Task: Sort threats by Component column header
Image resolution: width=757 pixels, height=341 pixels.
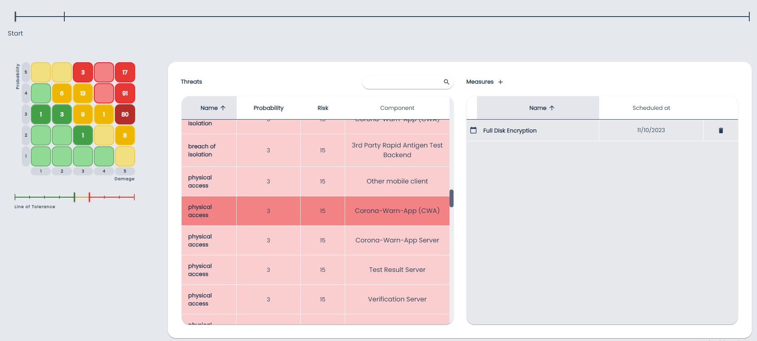Action: 397,108
